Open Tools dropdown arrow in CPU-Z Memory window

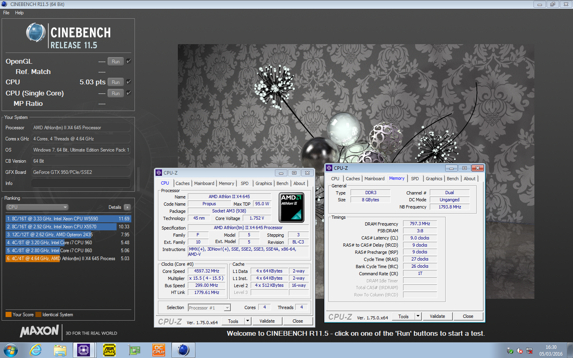tap(418, 316)
